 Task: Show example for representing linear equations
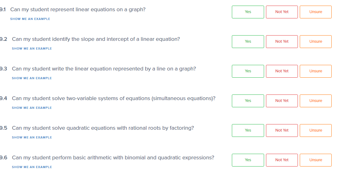[30, 19]
